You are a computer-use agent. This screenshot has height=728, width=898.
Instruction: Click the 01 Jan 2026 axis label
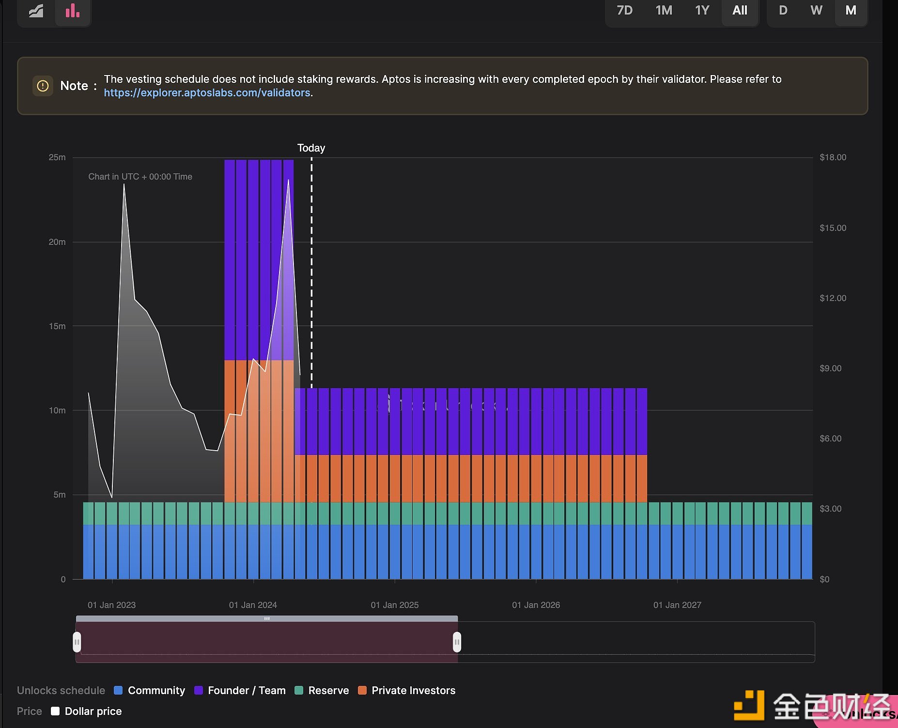[536, 605]
